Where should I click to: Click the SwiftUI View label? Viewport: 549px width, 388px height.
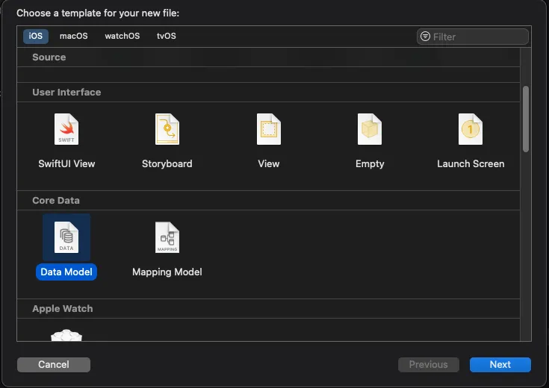tap(66, 163)
